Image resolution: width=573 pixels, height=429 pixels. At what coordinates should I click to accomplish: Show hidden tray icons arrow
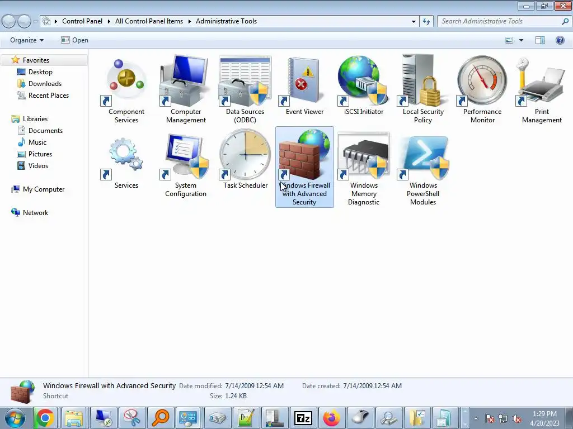[476, 418]
